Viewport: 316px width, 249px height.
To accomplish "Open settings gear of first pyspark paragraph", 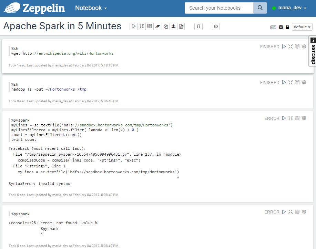I will click(x=304, y=118).
